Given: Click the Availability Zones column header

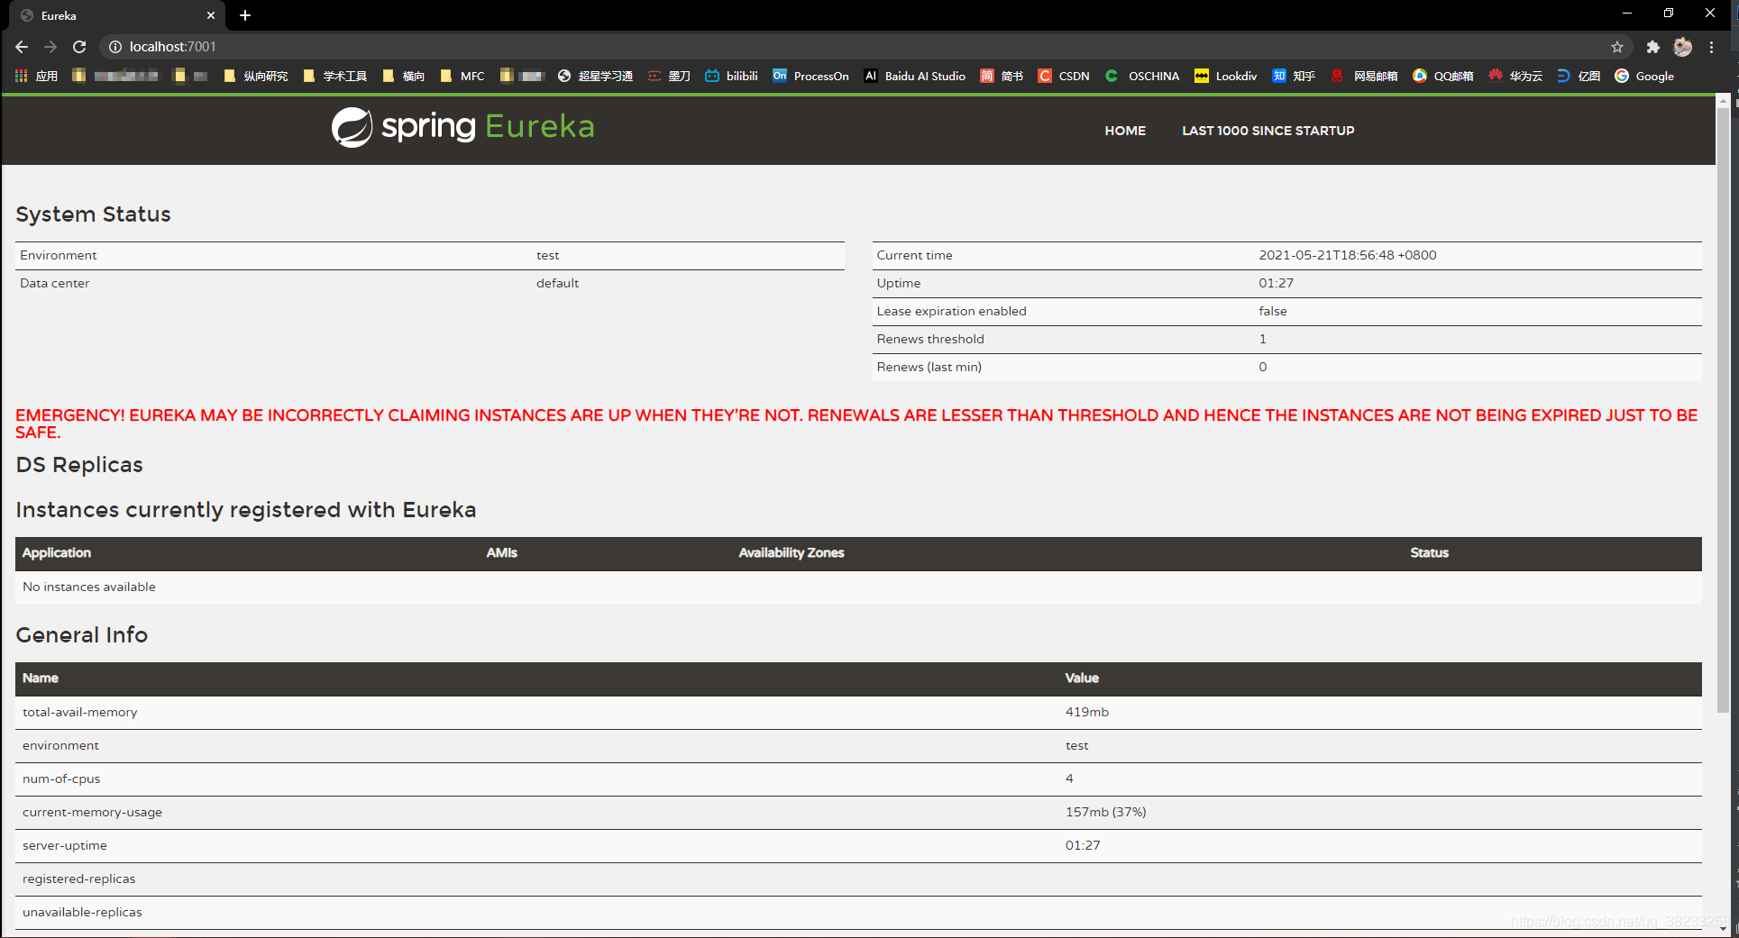Looking at the screenshot, I should tap(791, 552).
